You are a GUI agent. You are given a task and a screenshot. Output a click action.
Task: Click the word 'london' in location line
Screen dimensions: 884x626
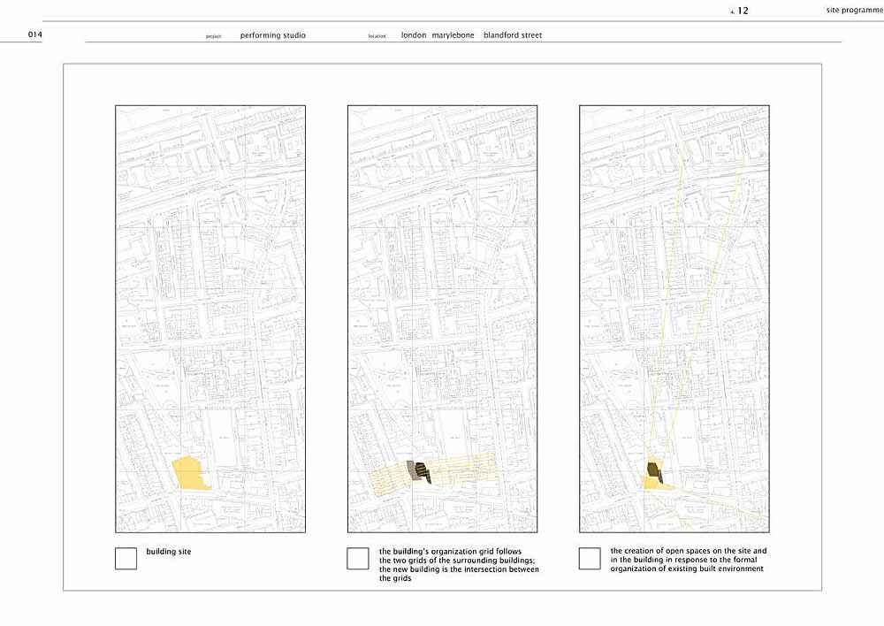tap(414, 35)
